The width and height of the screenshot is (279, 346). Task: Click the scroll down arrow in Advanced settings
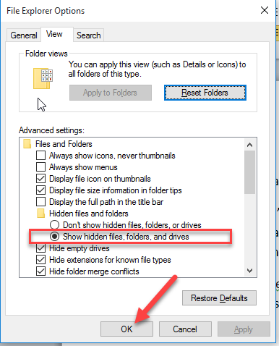coord(249,271)
